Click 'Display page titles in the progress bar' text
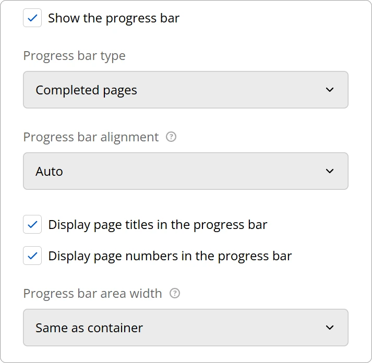 tap(158, 225)
